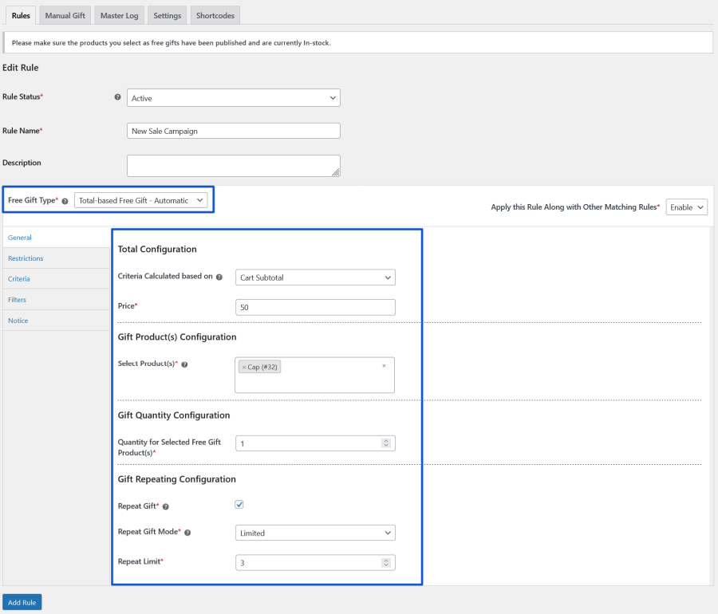Image resolution: width=718 pixels, height=614 pixels.
Task: Click help icon beside Repeat Gift label
Action: coord(166,507)
